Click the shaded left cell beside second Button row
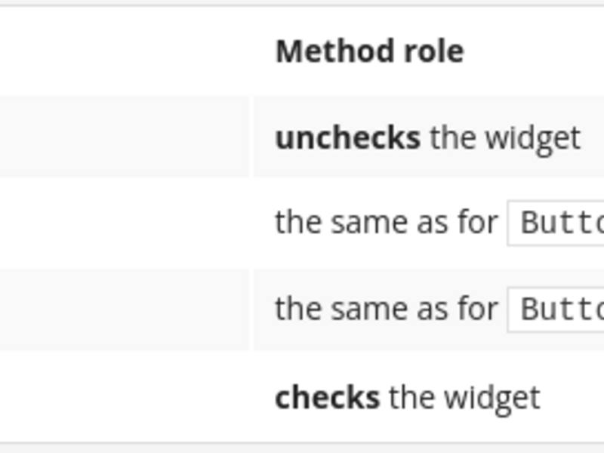 pyautogui.click(x=125, y=310)
